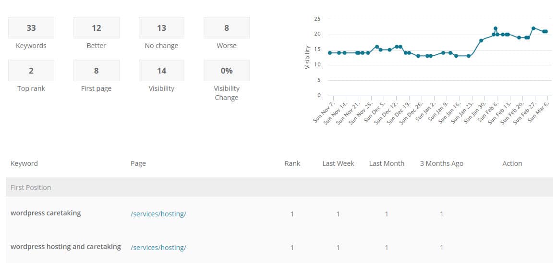Select the Last Month column header

[387, 163]
